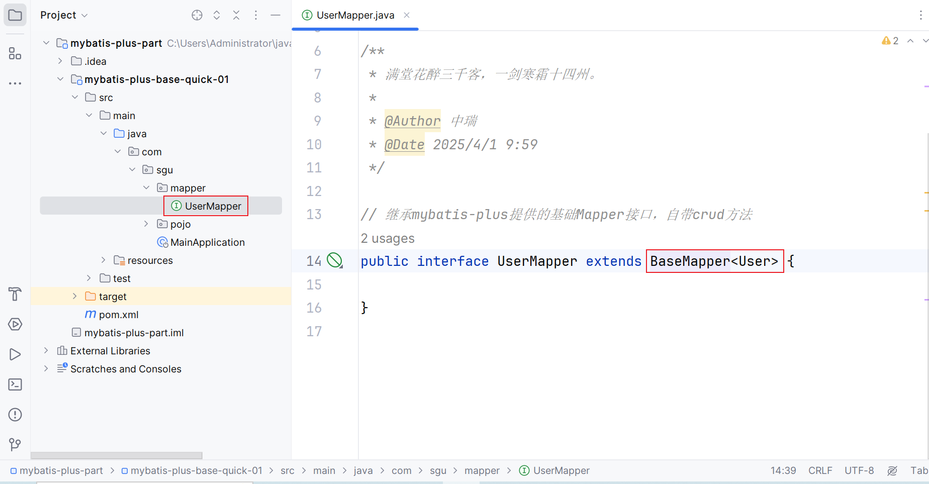Open the Project view dropdown
The height and width of the screenshot is (484, 929).
(64, 15)
